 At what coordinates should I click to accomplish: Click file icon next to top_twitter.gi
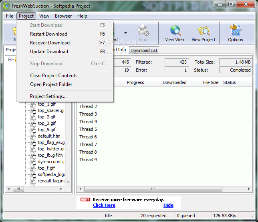tap(33, 149)
